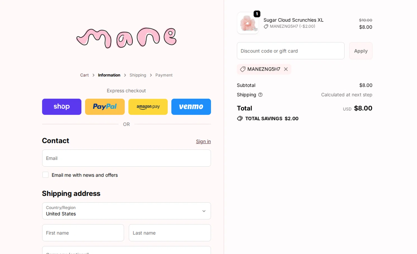Choose Amazon Pay express checkout
The image size is (417, 254).
tap(148, 107)
